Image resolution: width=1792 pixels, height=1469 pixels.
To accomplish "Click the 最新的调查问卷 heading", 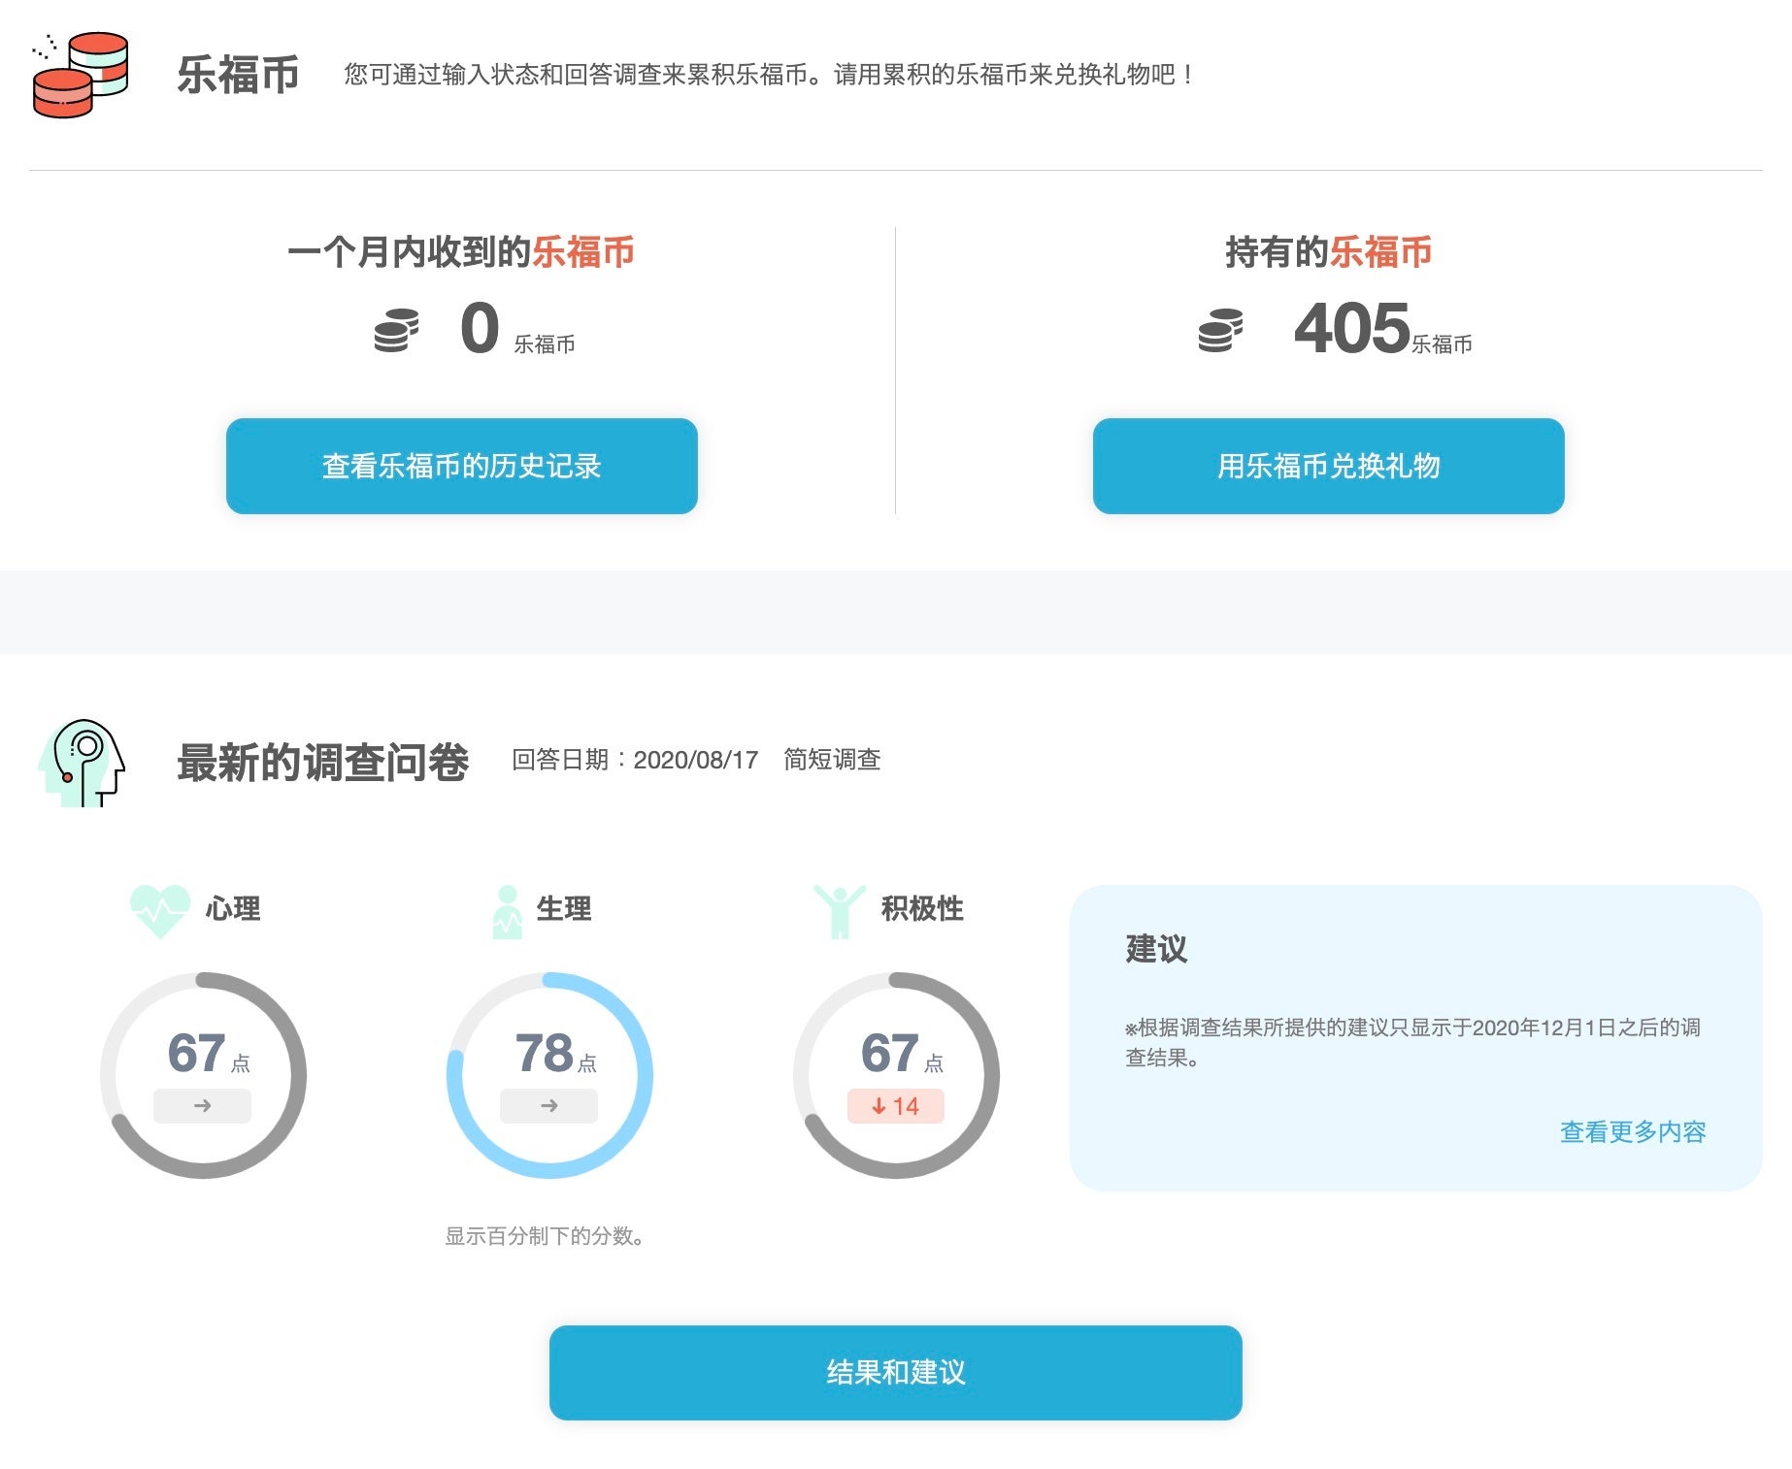I will point(322,763).
